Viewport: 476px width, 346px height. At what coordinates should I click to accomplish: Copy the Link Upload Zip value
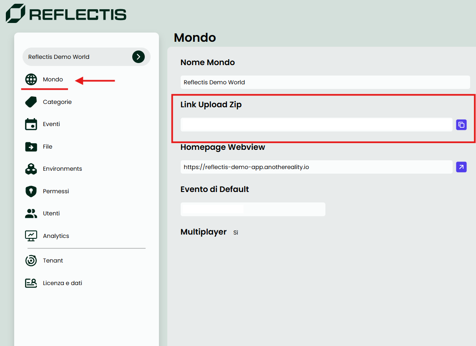click(x=461, y=124)
